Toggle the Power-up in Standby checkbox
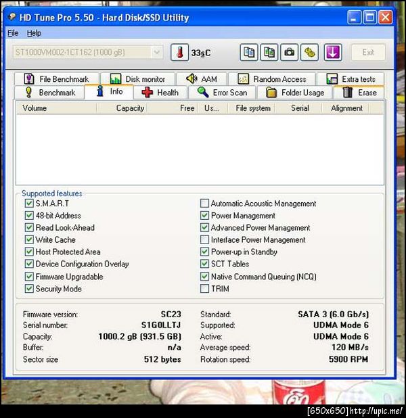The height and width of the screenshot is (418, 406). tap(204, 252)
